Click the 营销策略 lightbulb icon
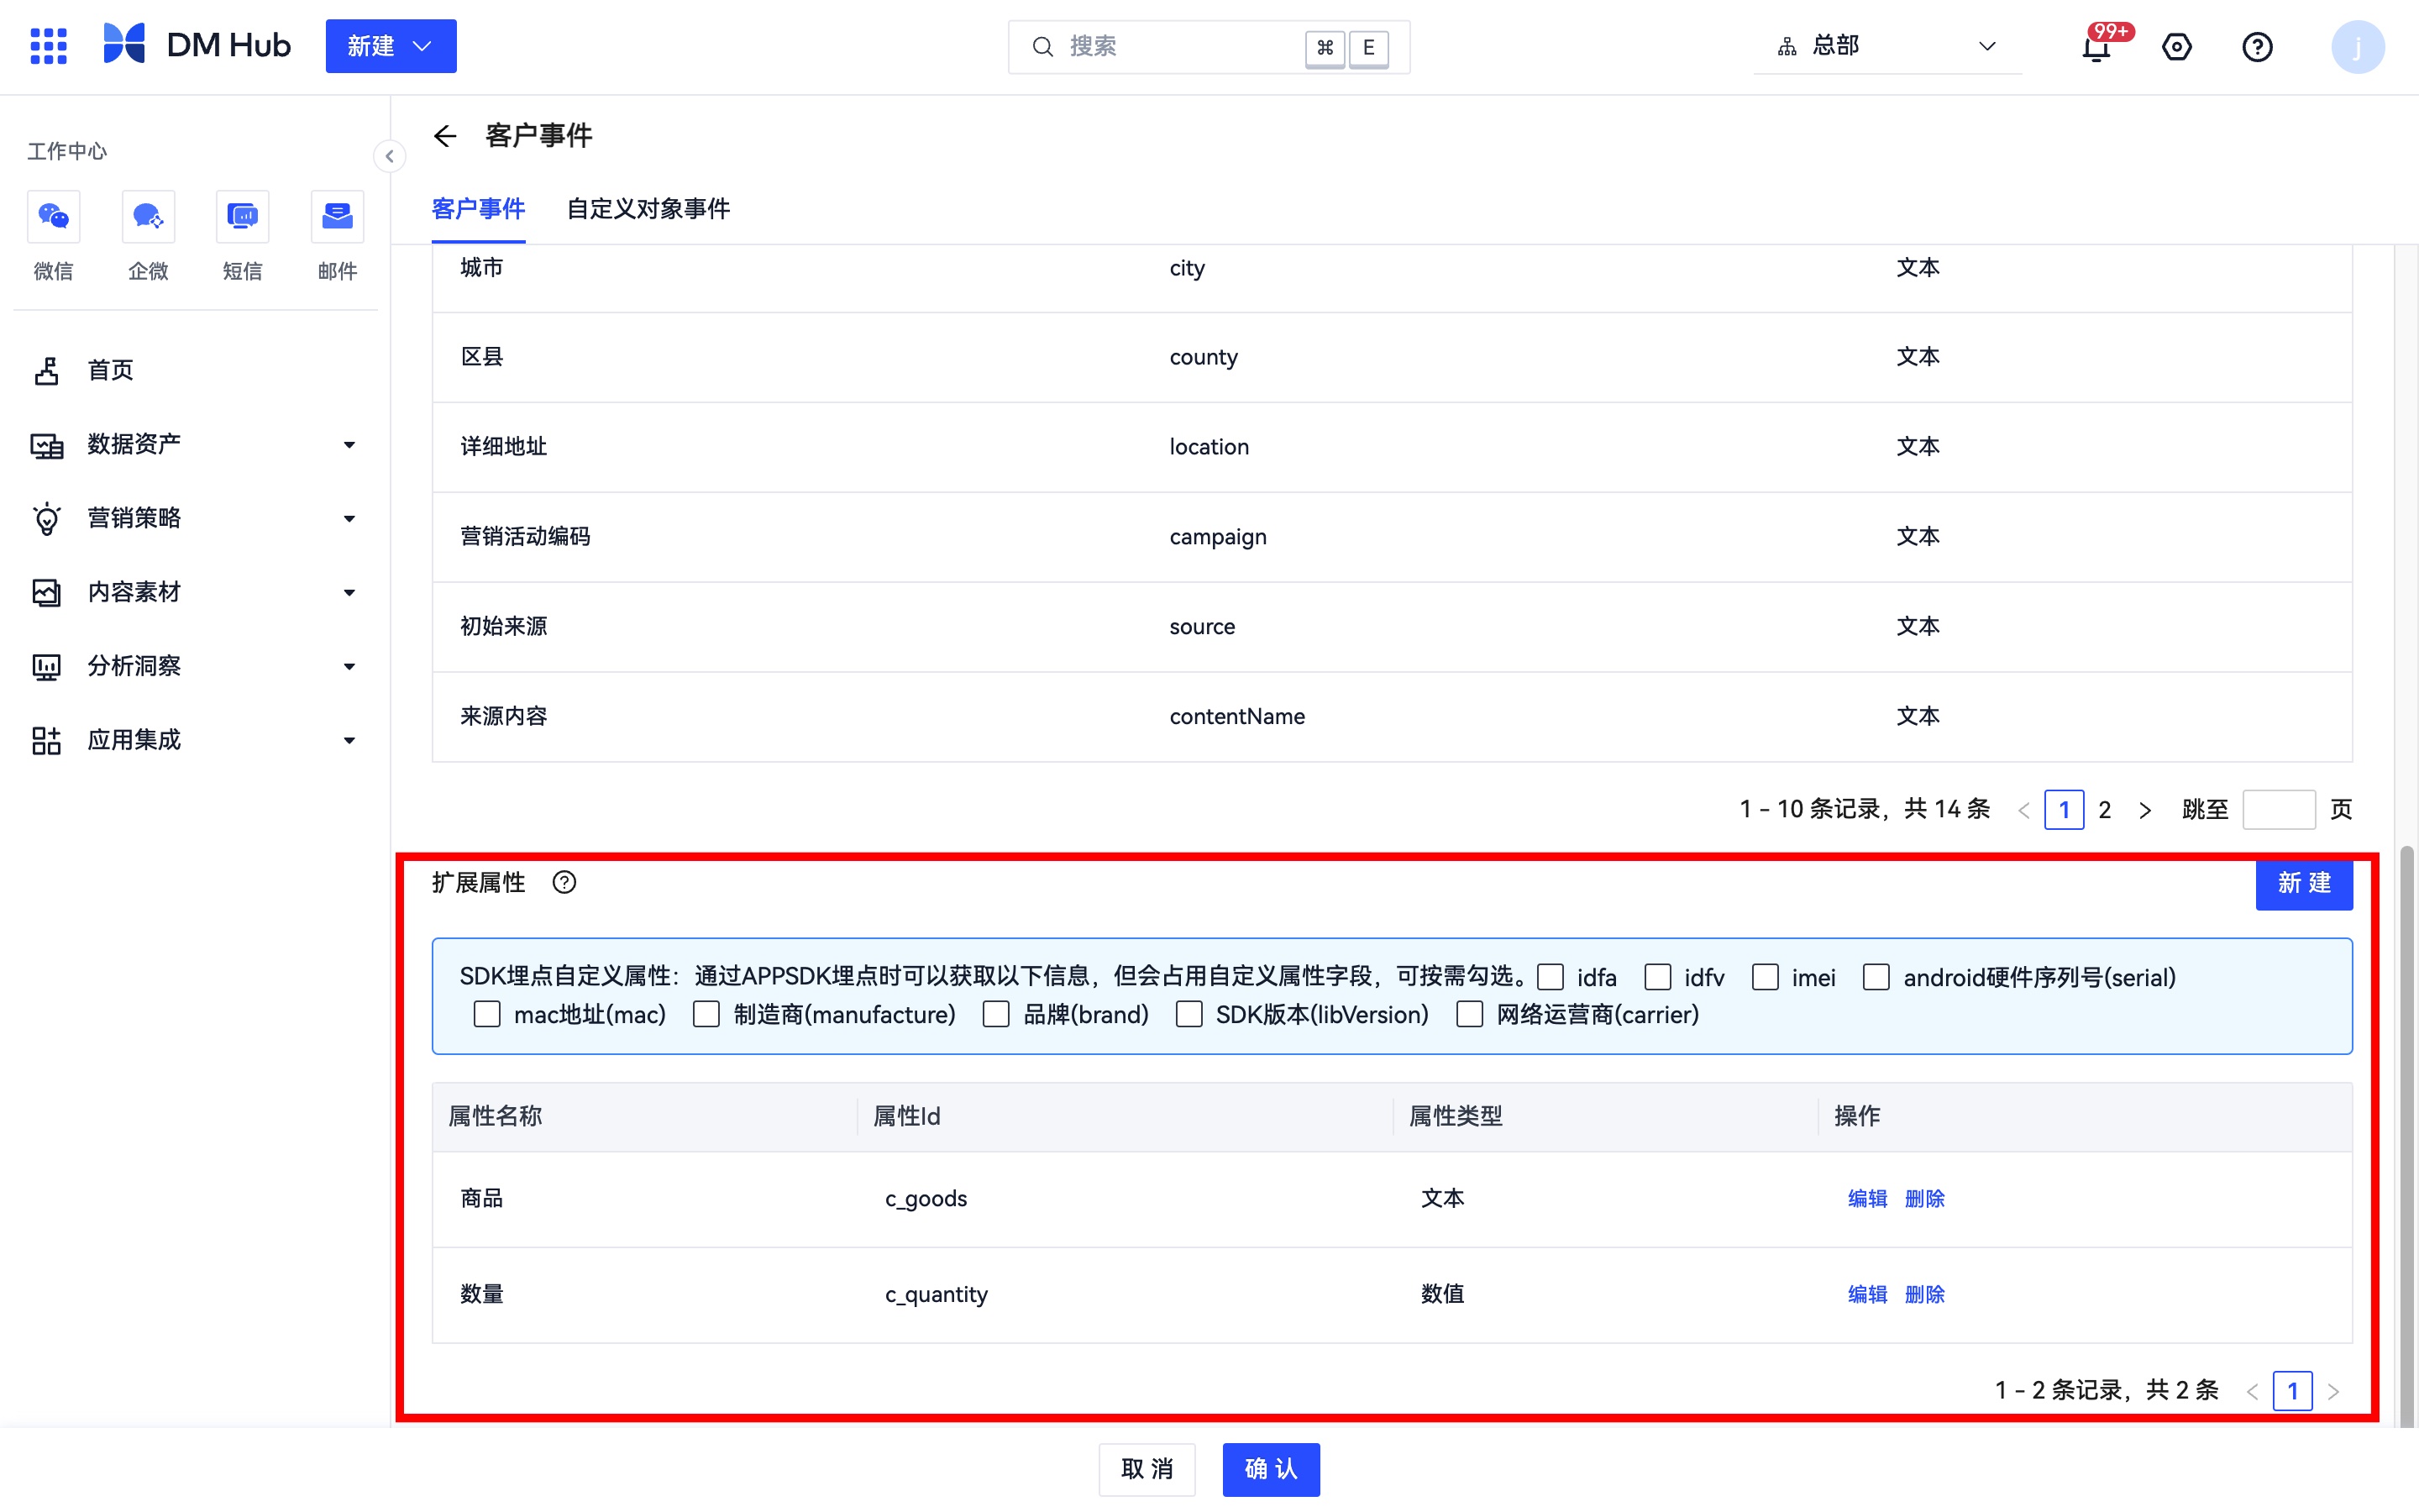The image size is (2419, 1512). (x=46, y=518)
